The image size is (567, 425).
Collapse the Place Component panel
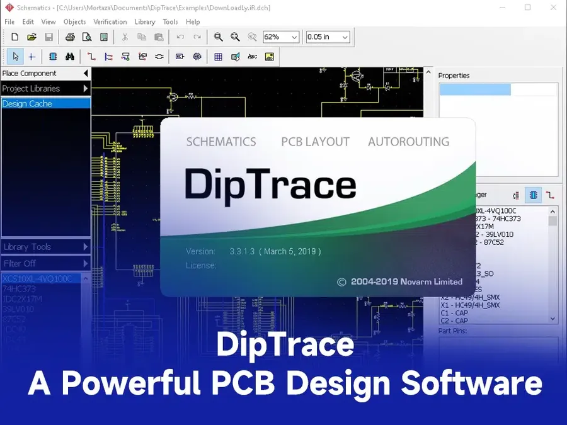tap(86, 74)
